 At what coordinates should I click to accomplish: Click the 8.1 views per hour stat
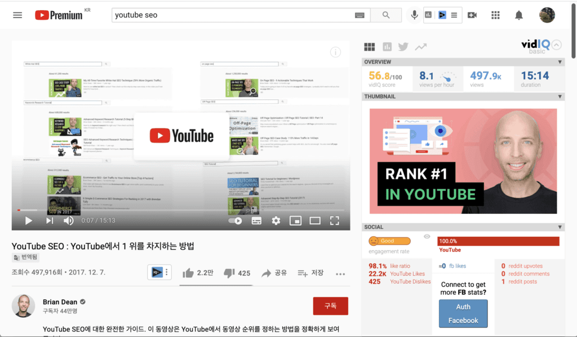click(437, 79)
